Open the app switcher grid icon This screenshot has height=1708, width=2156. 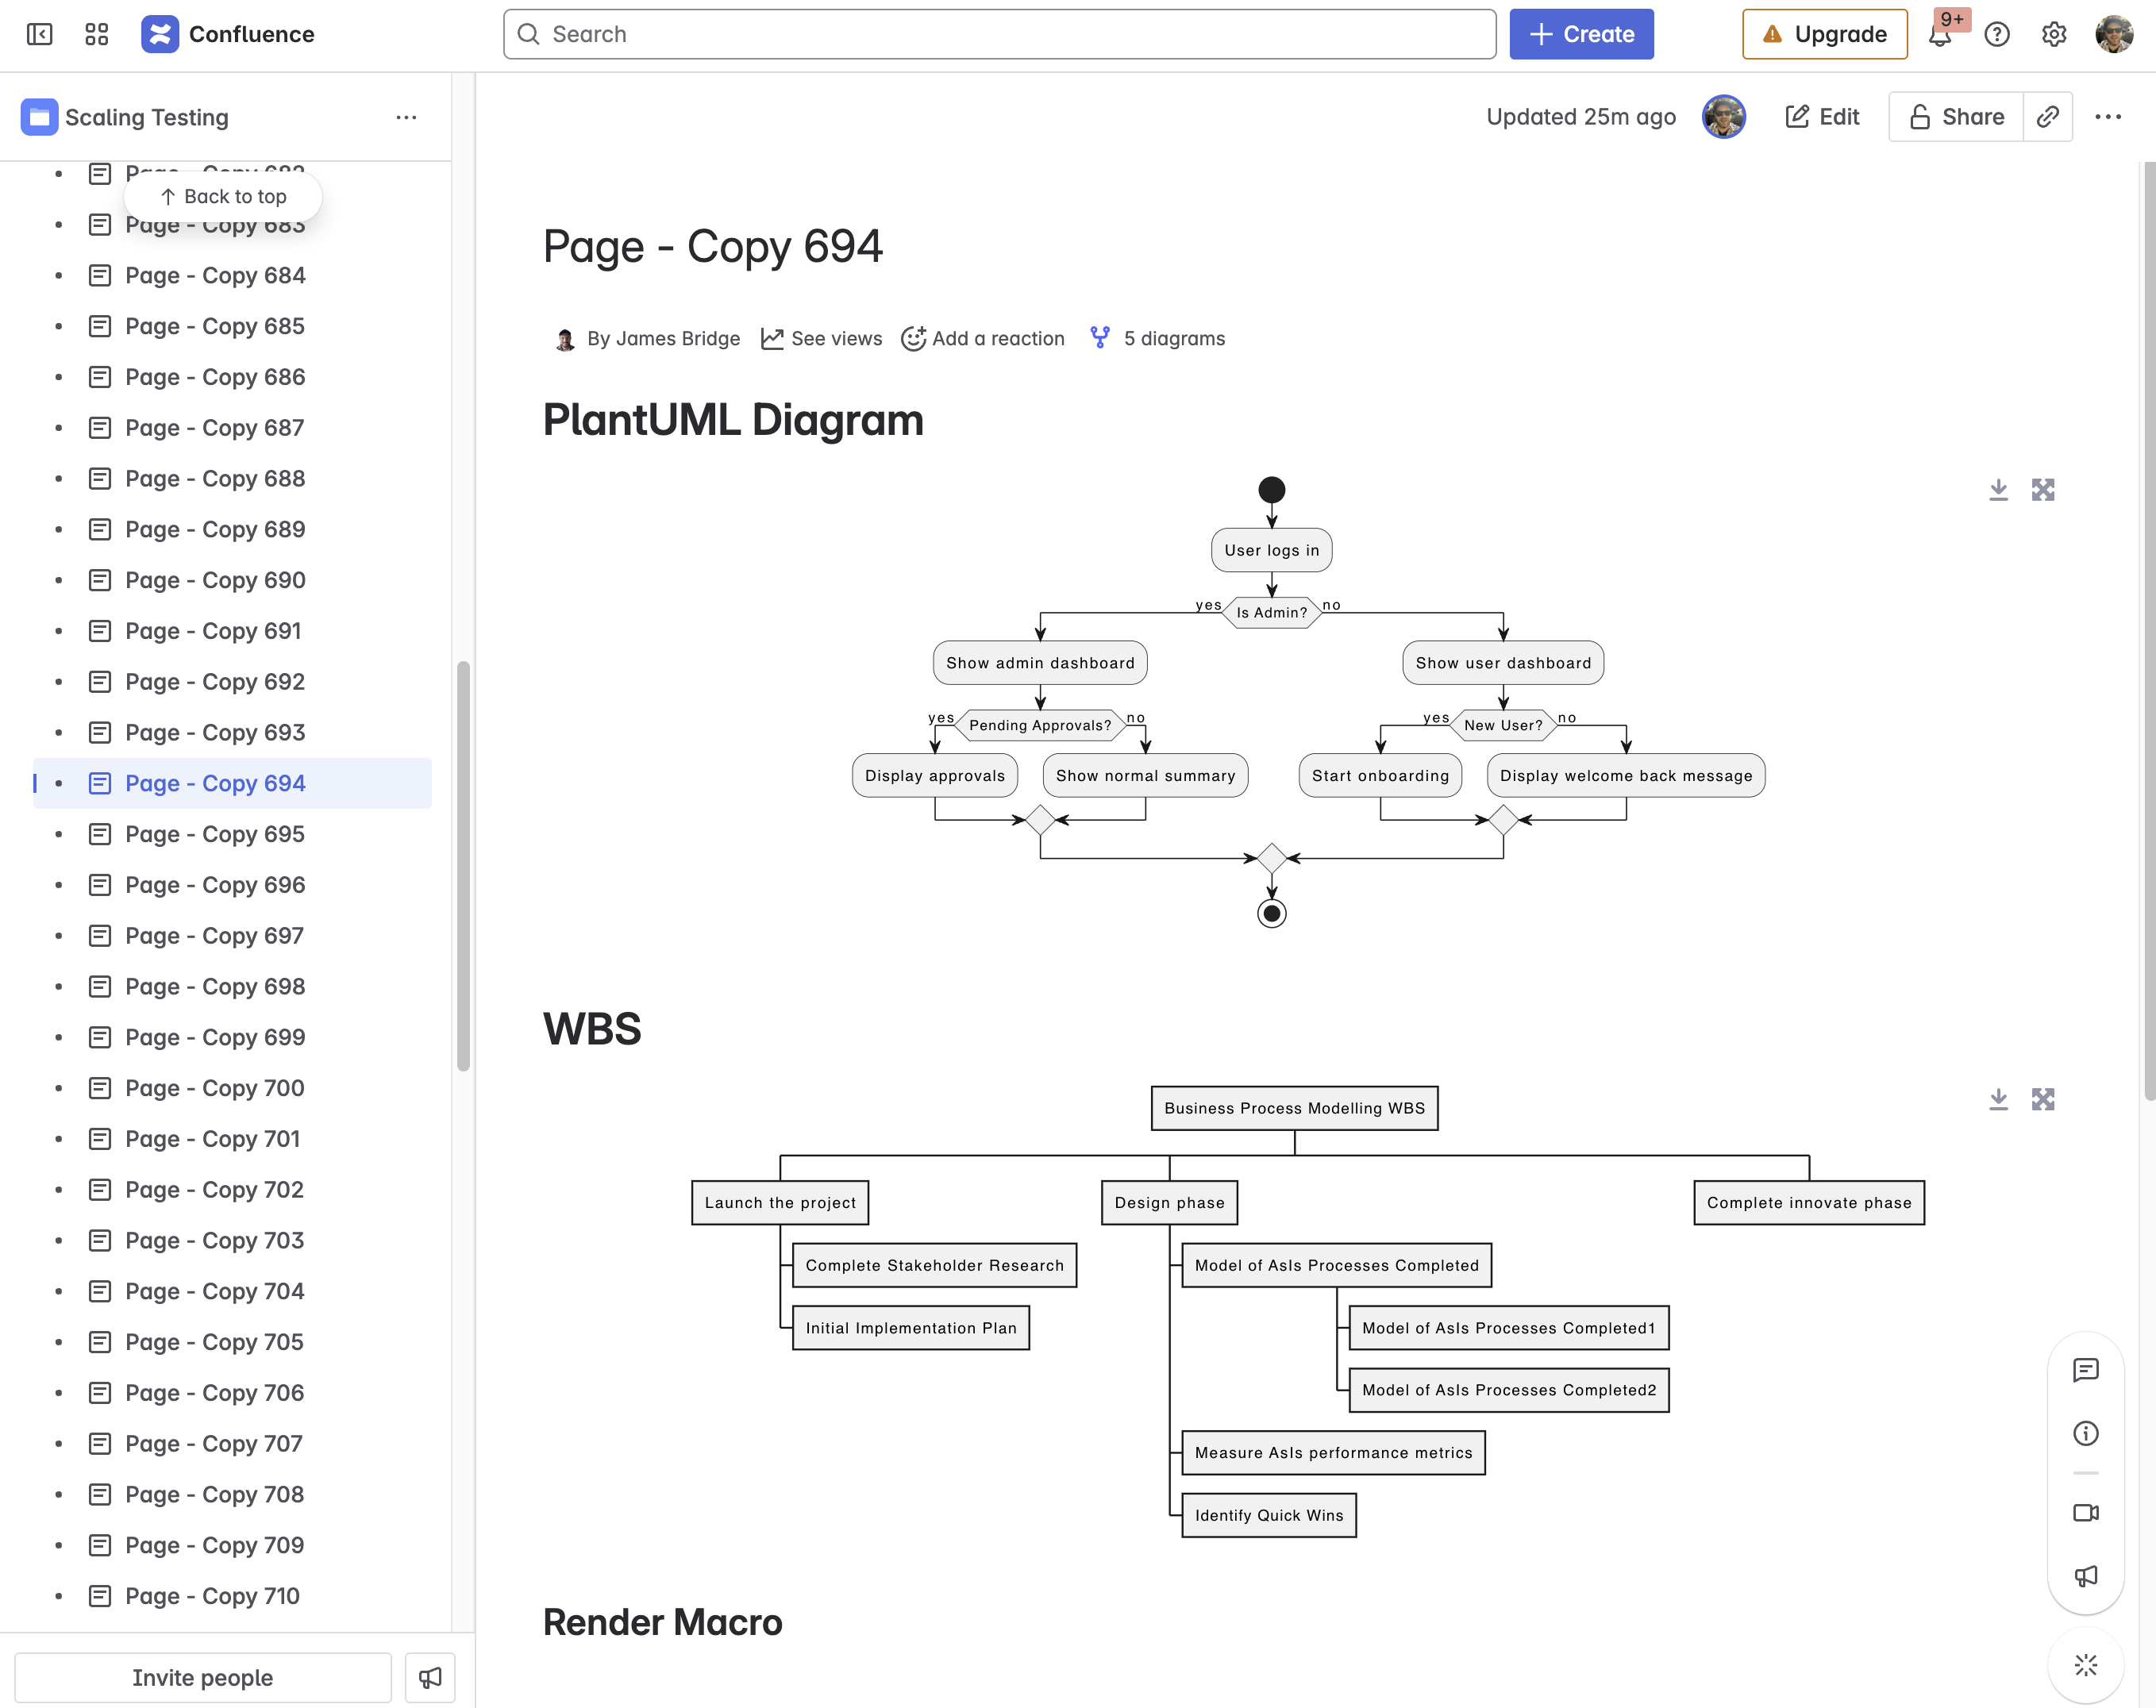[97, 34]
